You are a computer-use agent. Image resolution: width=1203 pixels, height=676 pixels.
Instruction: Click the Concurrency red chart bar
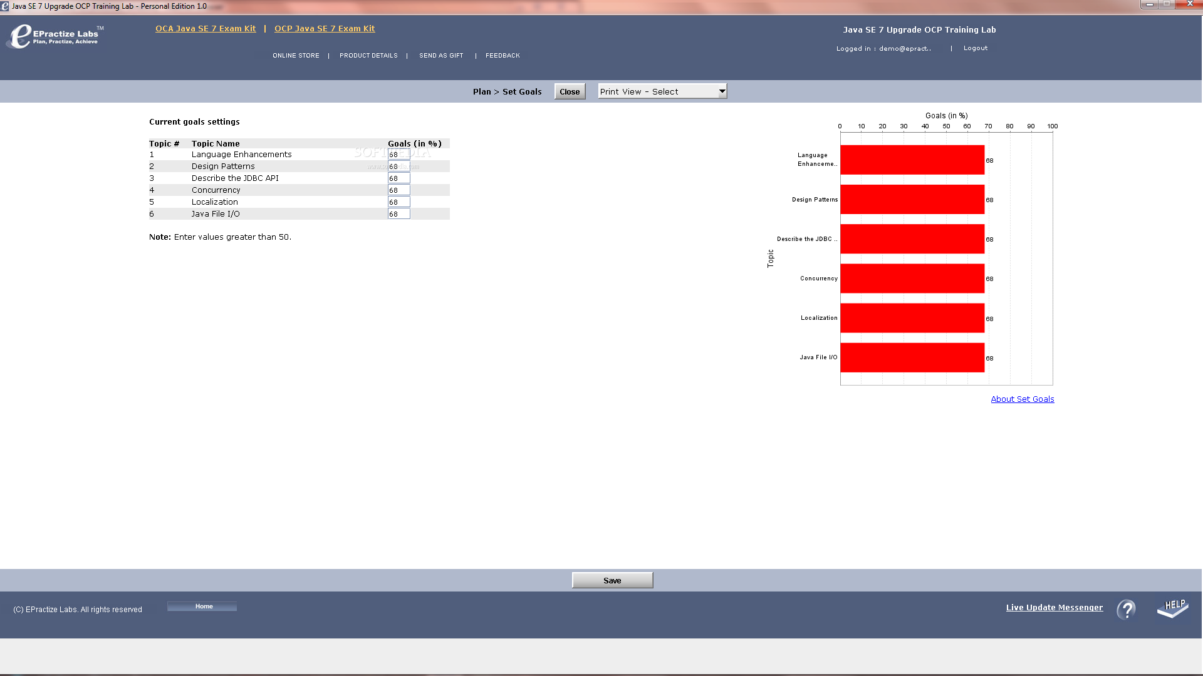[x=912, y=279]
